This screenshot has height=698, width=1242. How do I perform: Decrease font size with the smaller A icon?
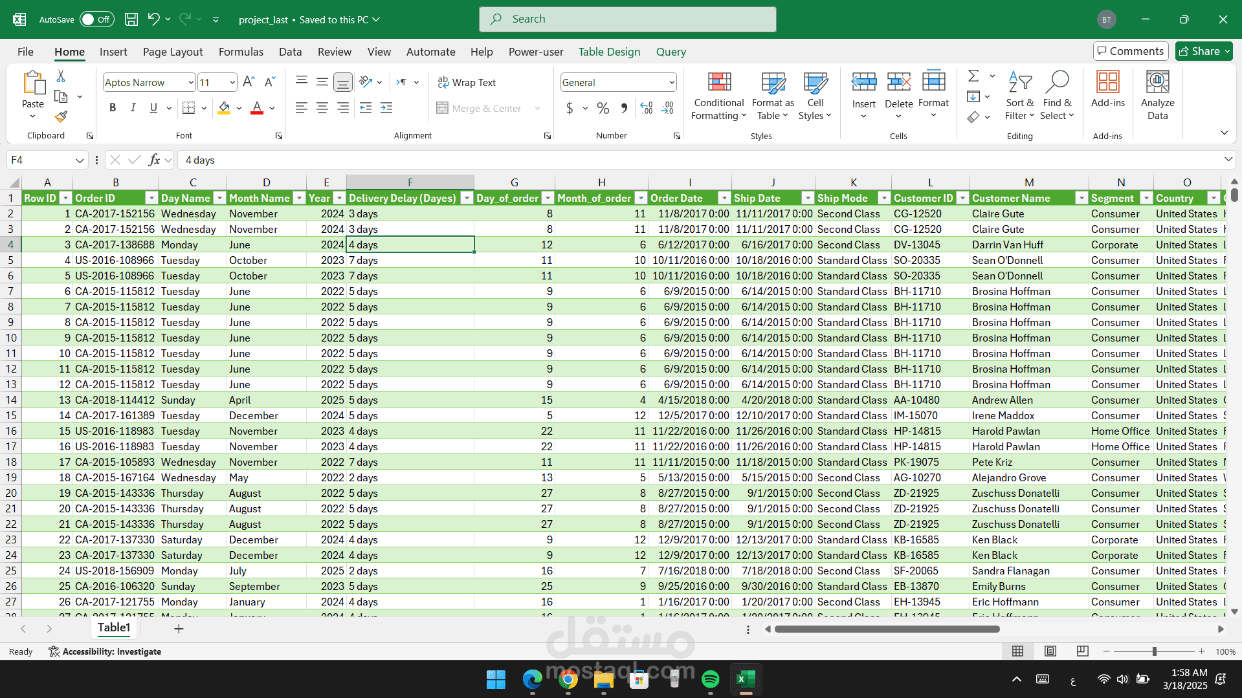tap(270, 82)
